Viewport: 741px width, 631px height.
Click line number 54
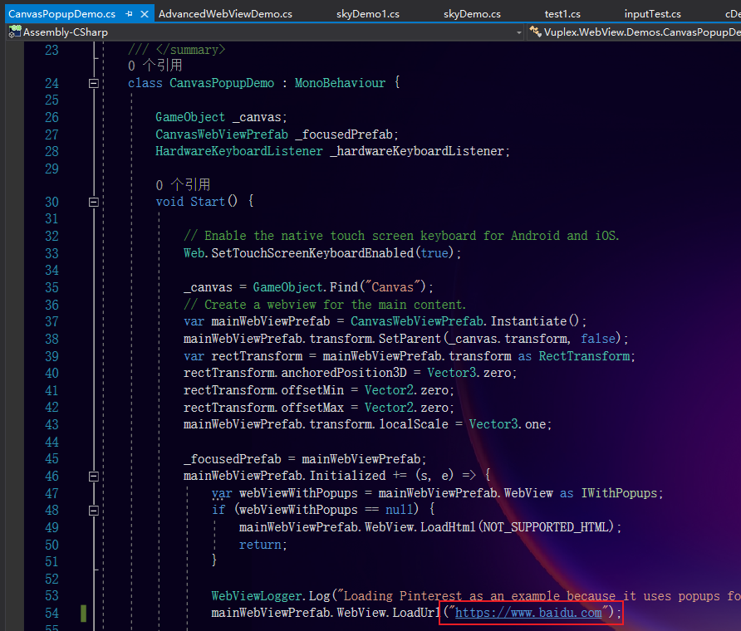click(52, 613)
